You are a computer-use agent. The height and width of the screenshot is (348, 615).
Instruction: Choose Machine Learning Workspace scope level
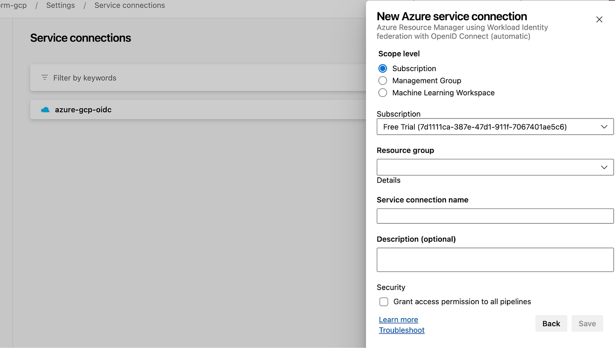click(x=383, y=93)
